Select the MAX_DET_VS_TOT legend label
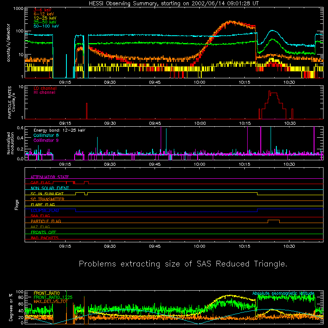This screenshot has width=328, height=328. [x=51, y=301]
